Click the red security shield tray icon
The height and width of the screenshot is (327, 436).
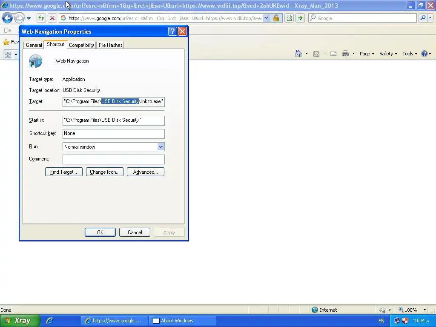[x=405, y=321]
